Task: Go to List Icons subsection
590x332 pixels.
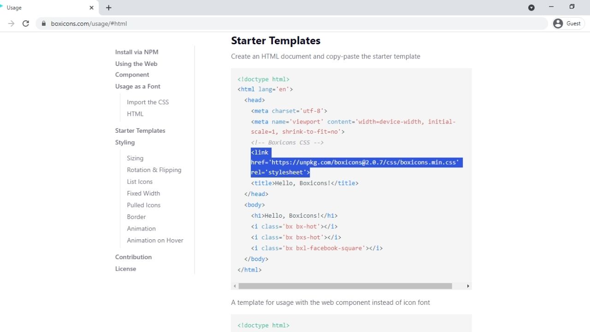Action: pos(140,182)
